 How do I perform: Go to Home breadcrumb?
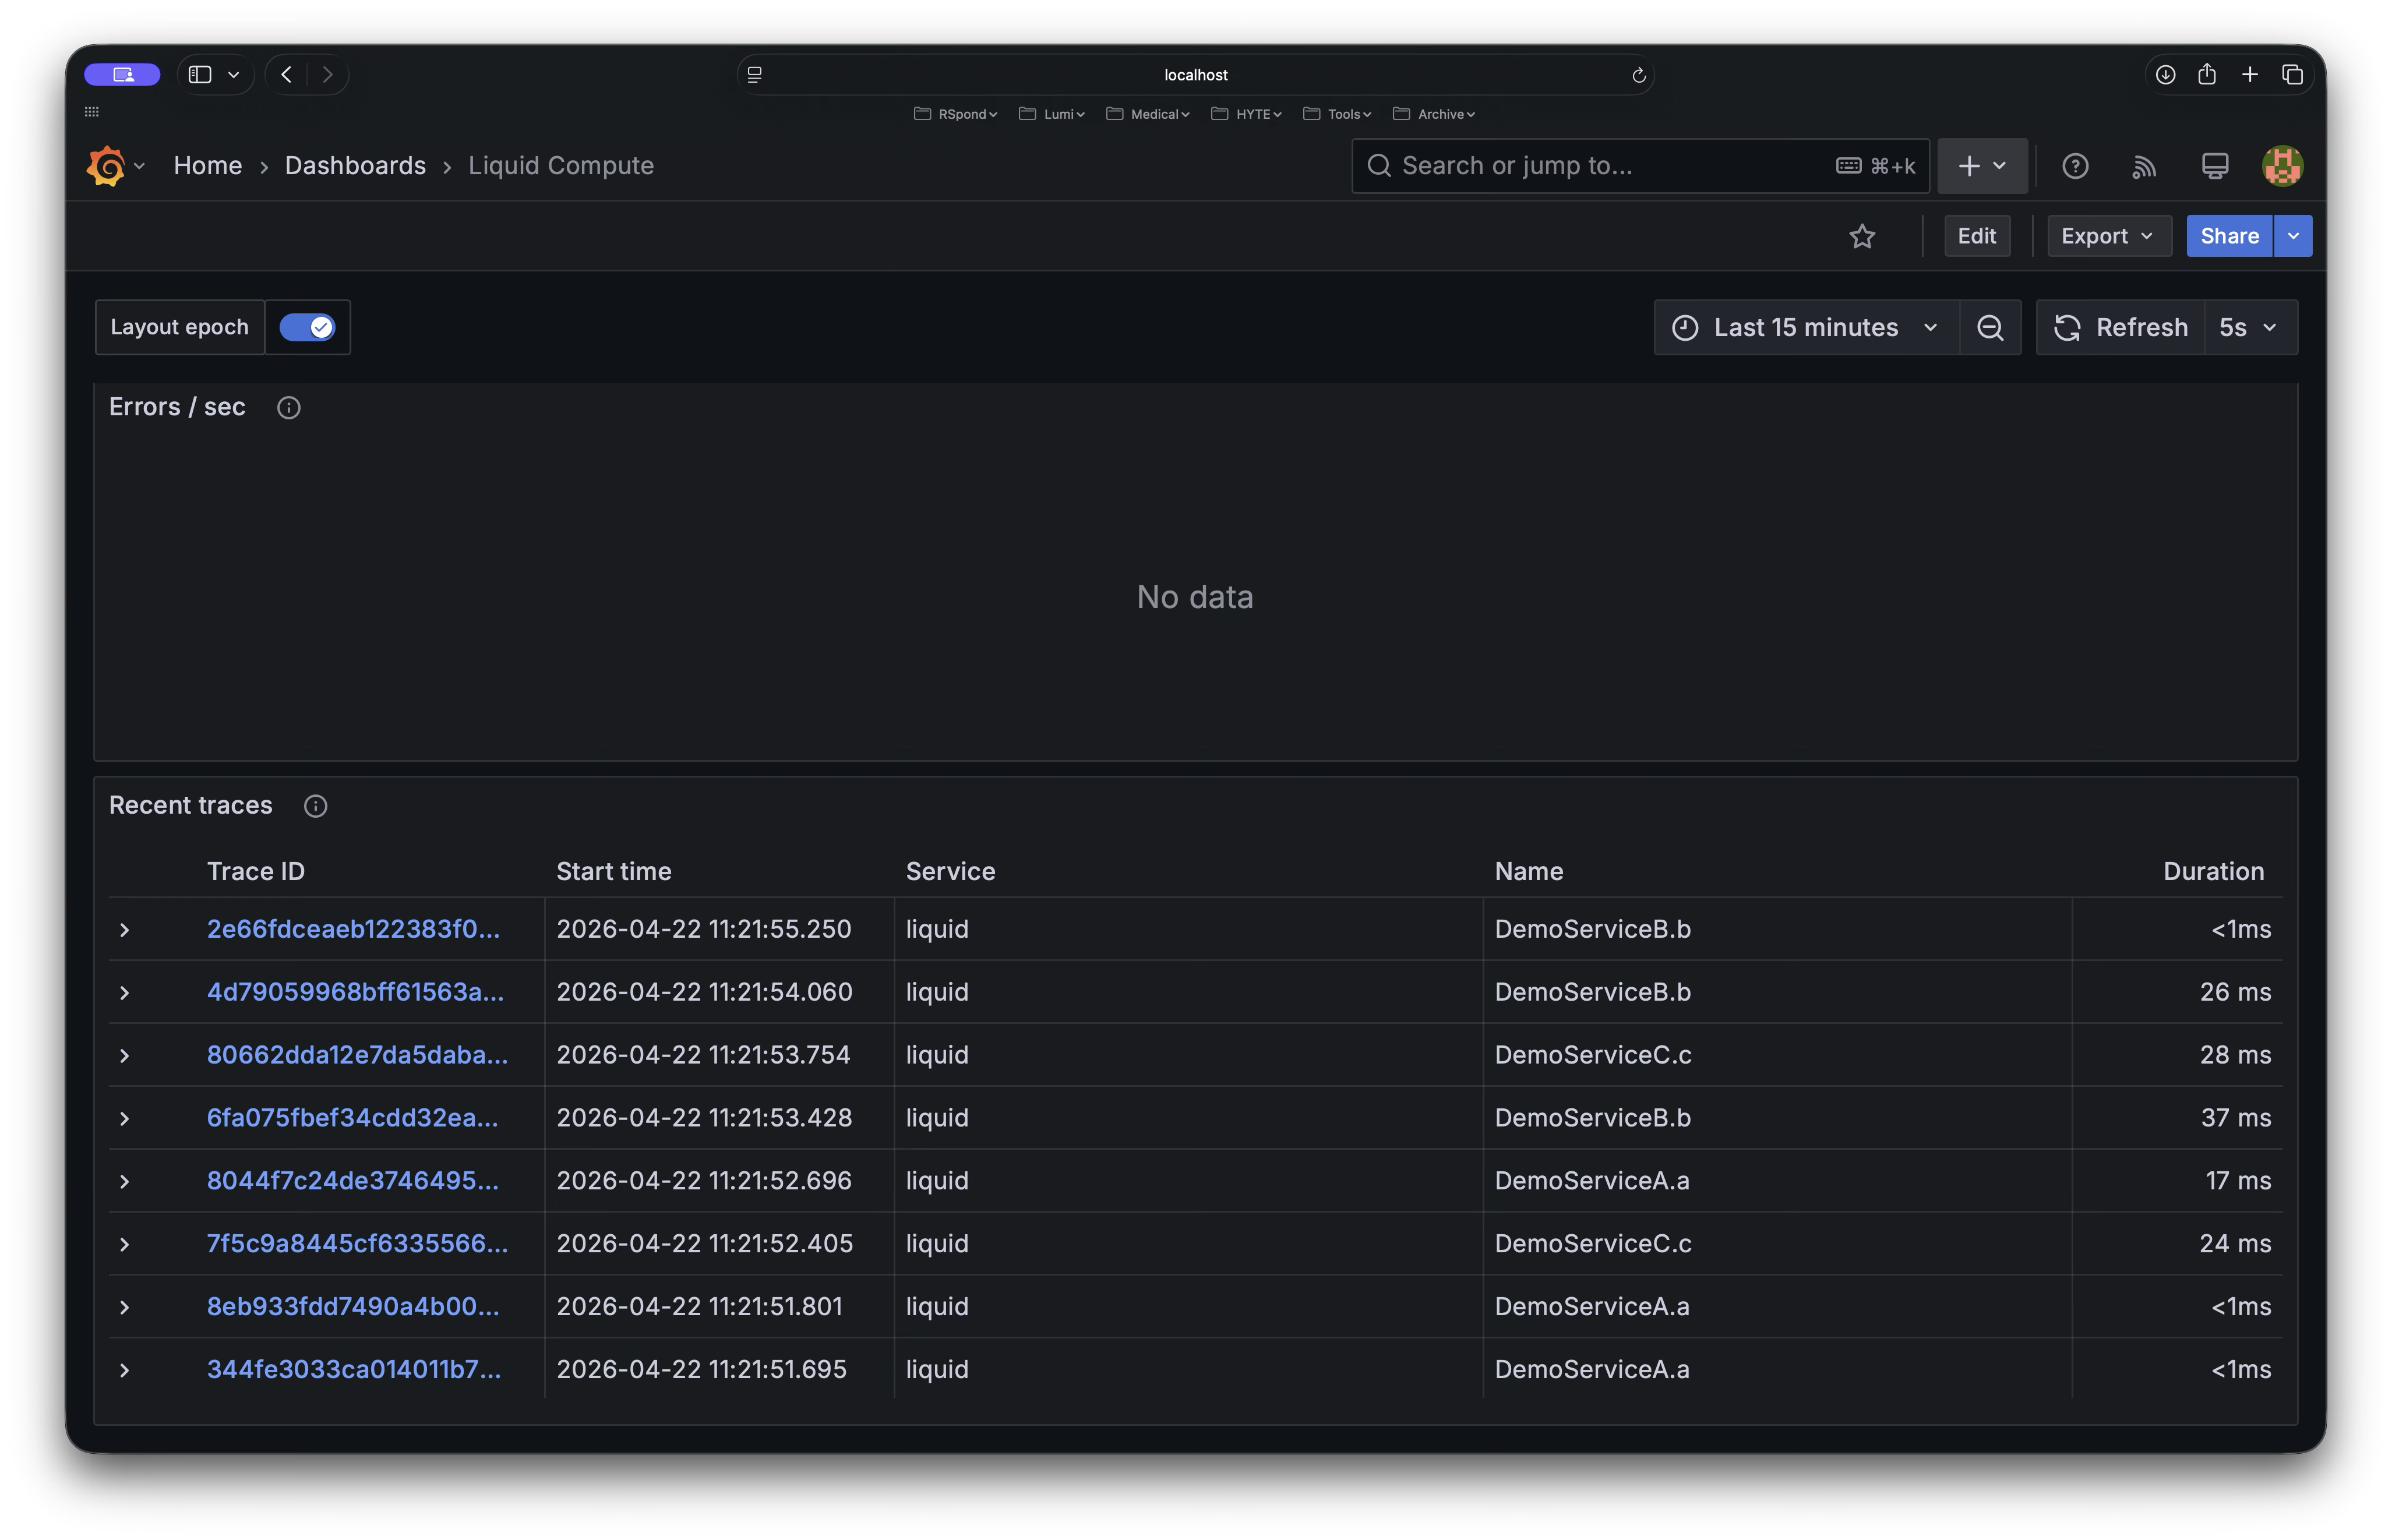point(208,166)
